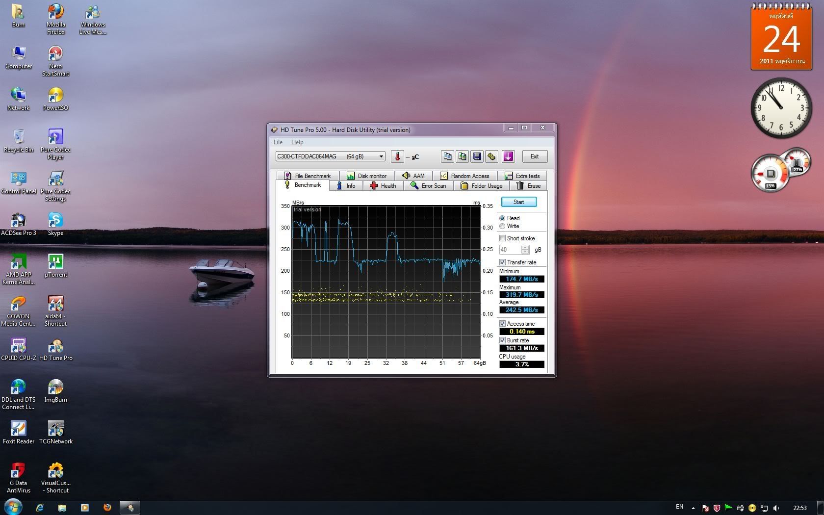Open HD Tune options wrench icon

[x=491, y=156]
